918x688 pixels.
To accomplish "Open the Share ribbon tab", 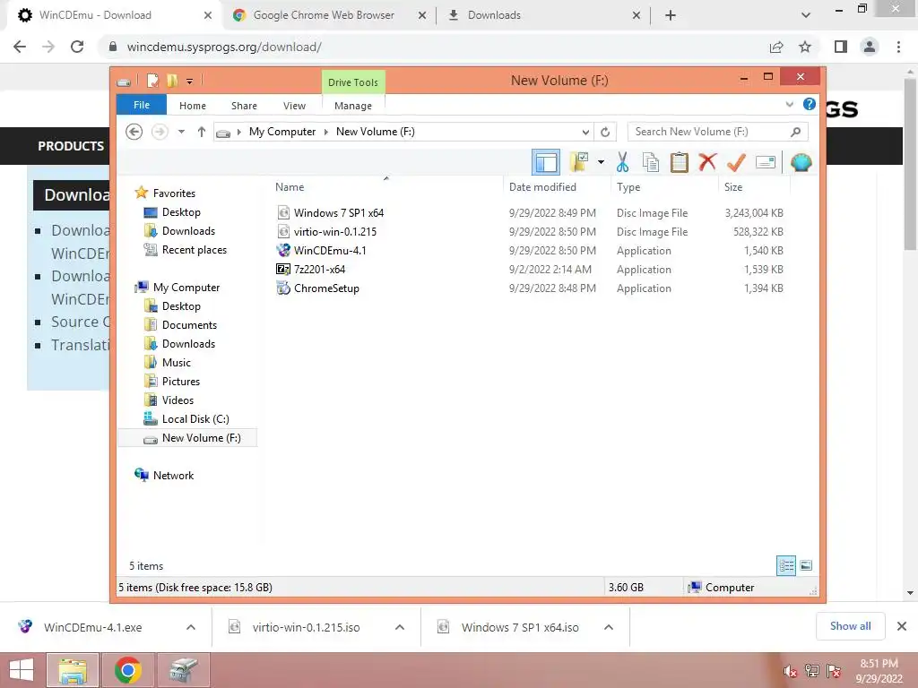I will click(x=244, y=106).
